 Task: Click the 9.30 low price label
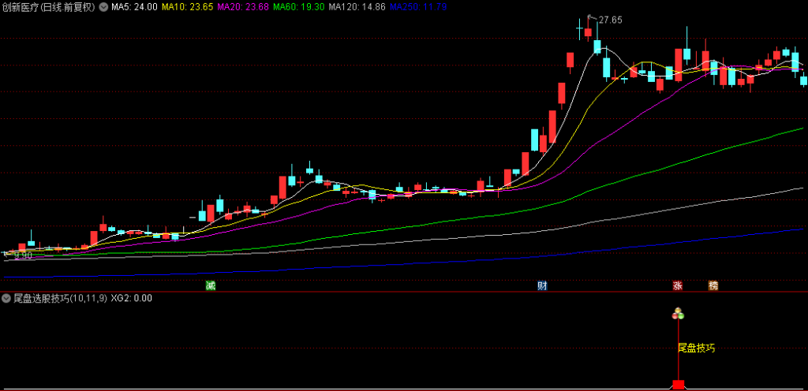tap(21, 255)
